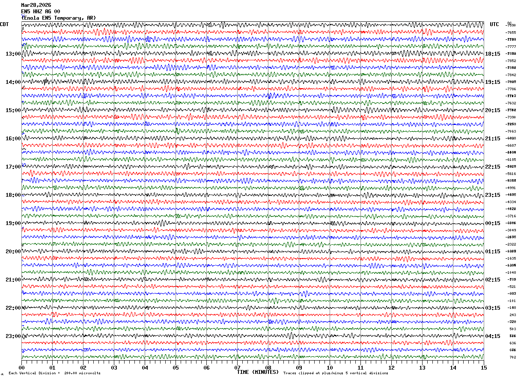Click the offset value "-3049"

pos(511,230)
